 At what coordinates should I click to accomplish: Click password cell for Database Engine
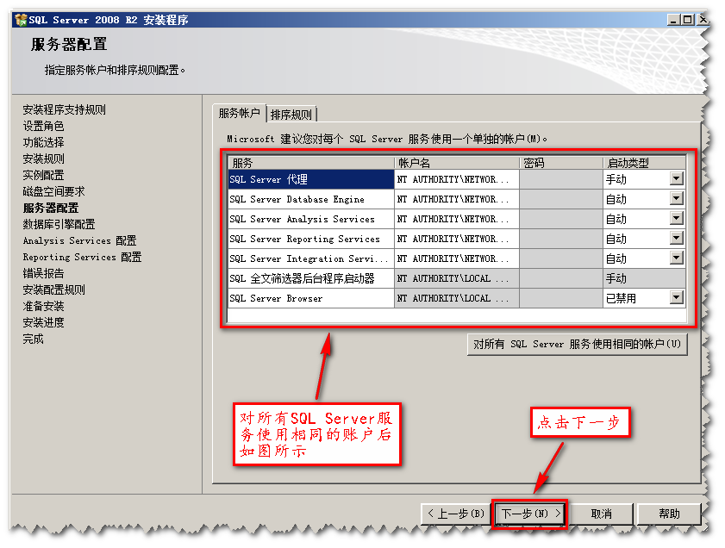click(x=561, y=199)
